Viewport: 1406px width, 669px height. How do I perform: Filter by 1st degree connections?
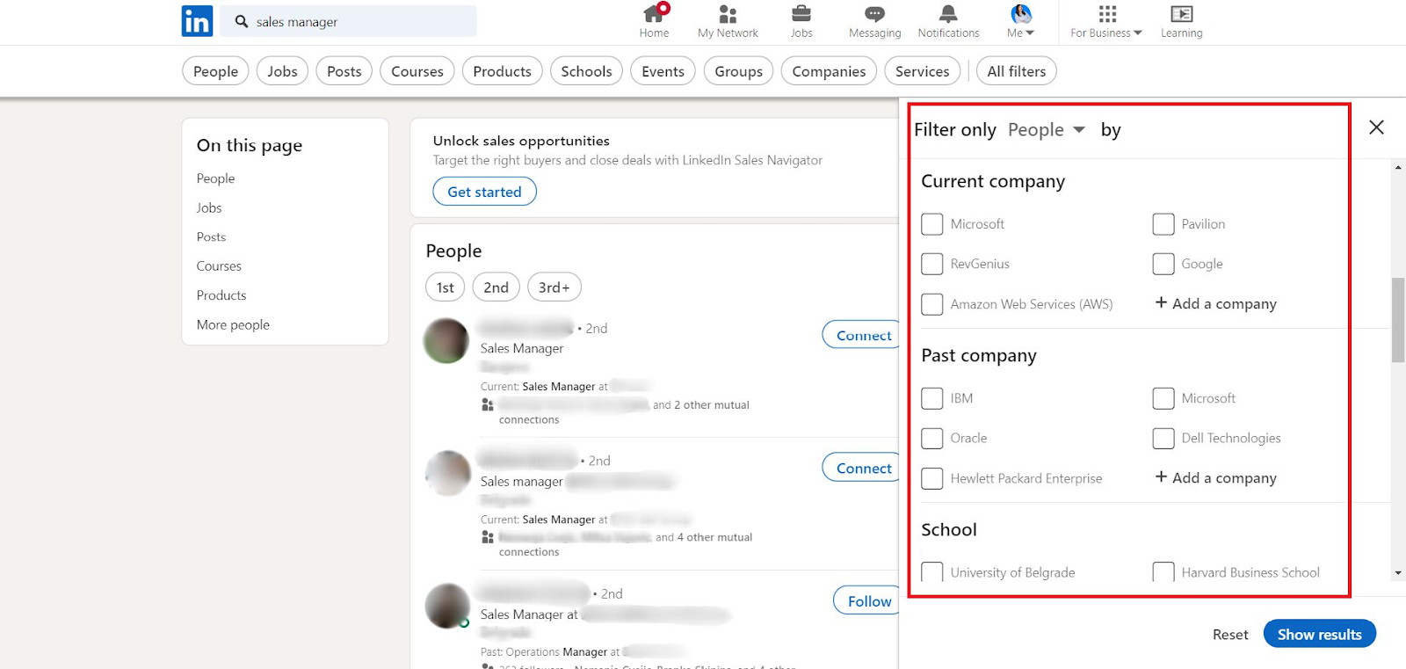pos(446,287)
